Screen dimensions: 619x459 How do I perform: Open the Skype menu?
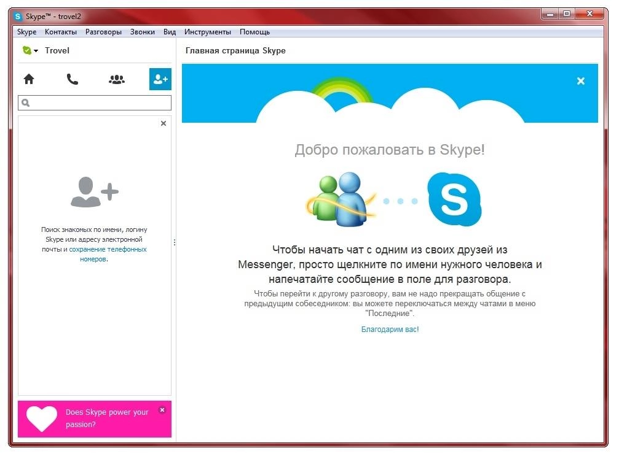26,32
